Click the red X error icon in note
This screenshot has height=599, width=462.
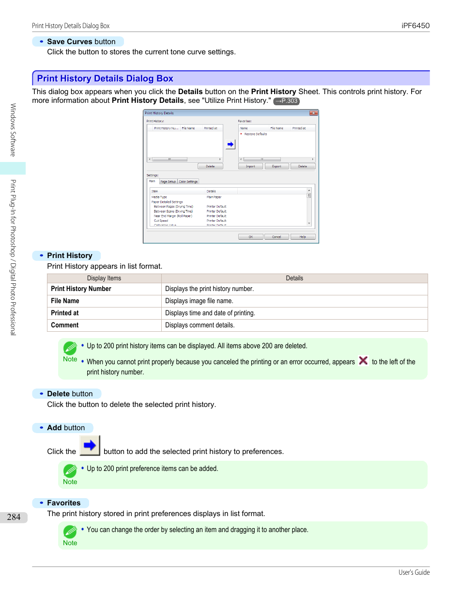coord(363,360)
